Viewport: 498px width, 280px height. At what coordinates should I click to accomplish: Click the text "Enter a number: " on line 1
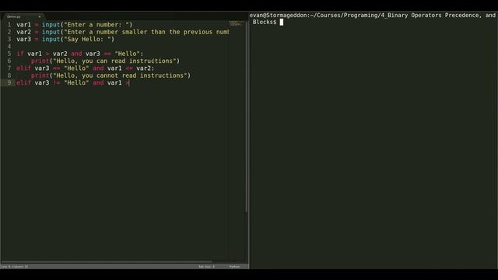tap(96, 24)
